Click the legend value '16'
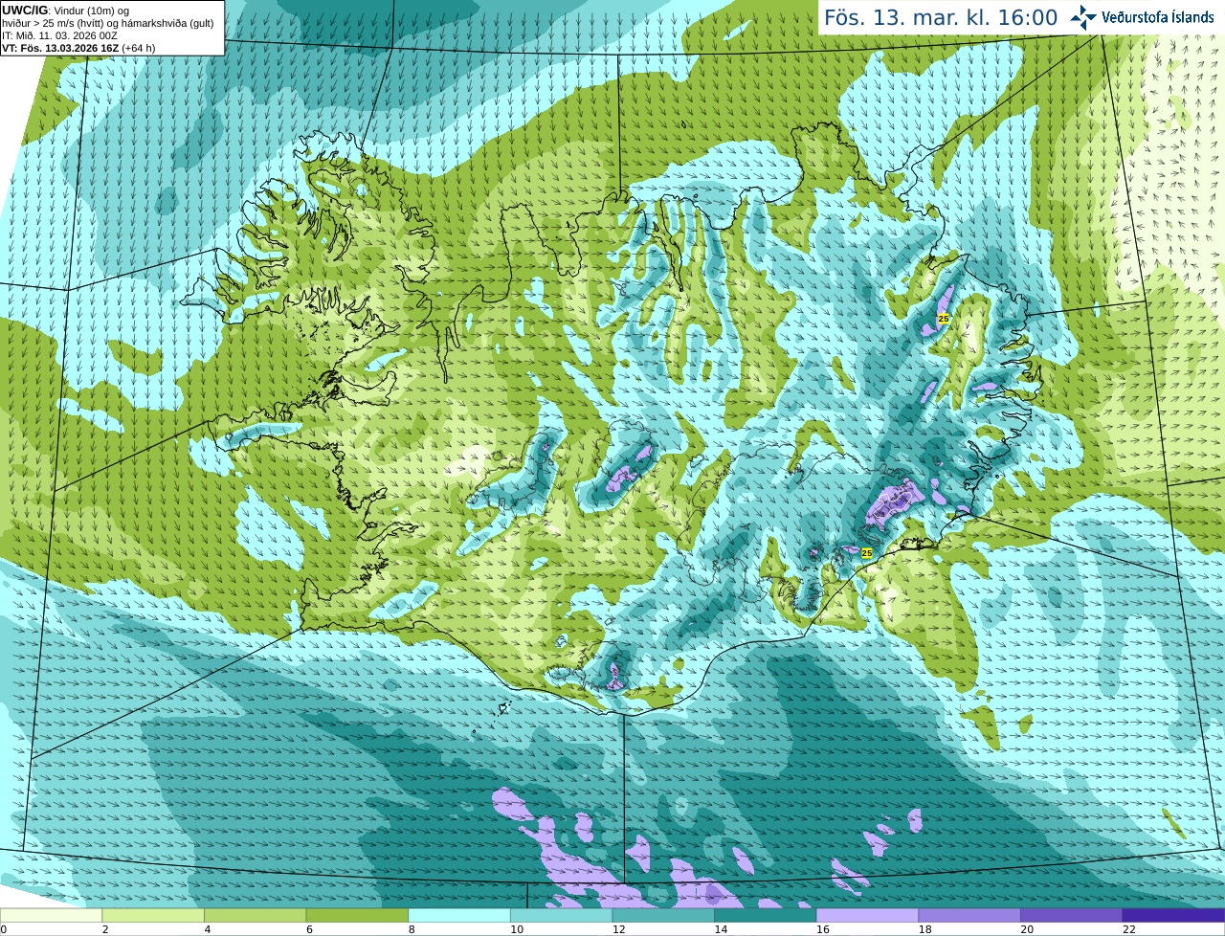This screenshot has width=1225, height=936. click(823, 929)
